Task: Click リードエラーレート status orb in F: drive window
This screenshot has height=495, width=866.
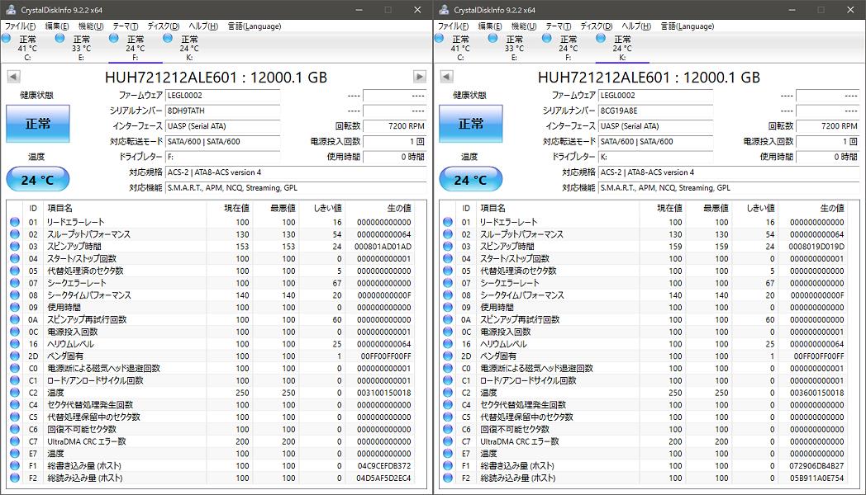Action: 15,222
